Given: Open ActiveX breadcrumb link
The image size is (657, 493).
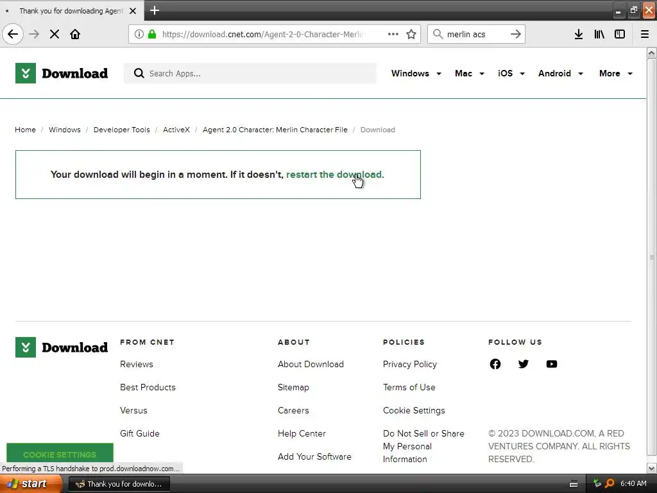Looking at the screenshot, I should click(176, 130).
